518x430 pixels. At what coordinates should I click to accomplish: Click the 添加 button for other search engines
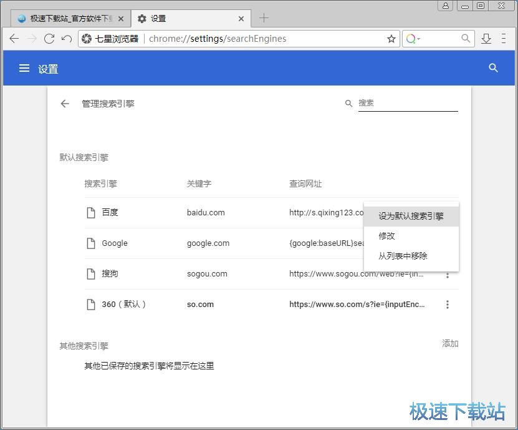click(x=450, y=344)
